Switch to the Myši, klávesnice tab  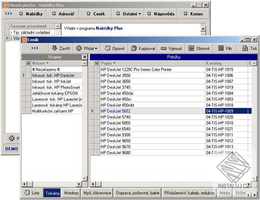(97, 193)
